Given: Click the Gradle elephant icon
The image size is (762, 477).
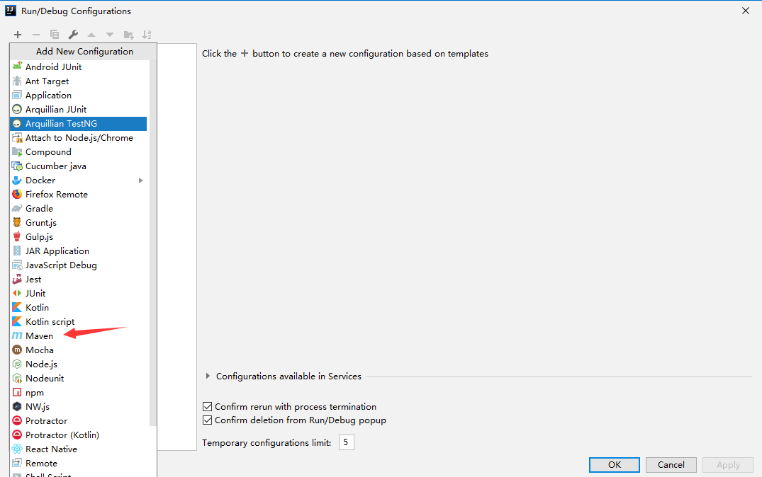Looking at the screenshot, I should 17,208.
